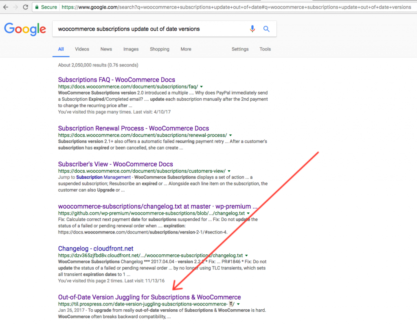Open dropdown arrow next to github changelog URL

coord(248,214)
